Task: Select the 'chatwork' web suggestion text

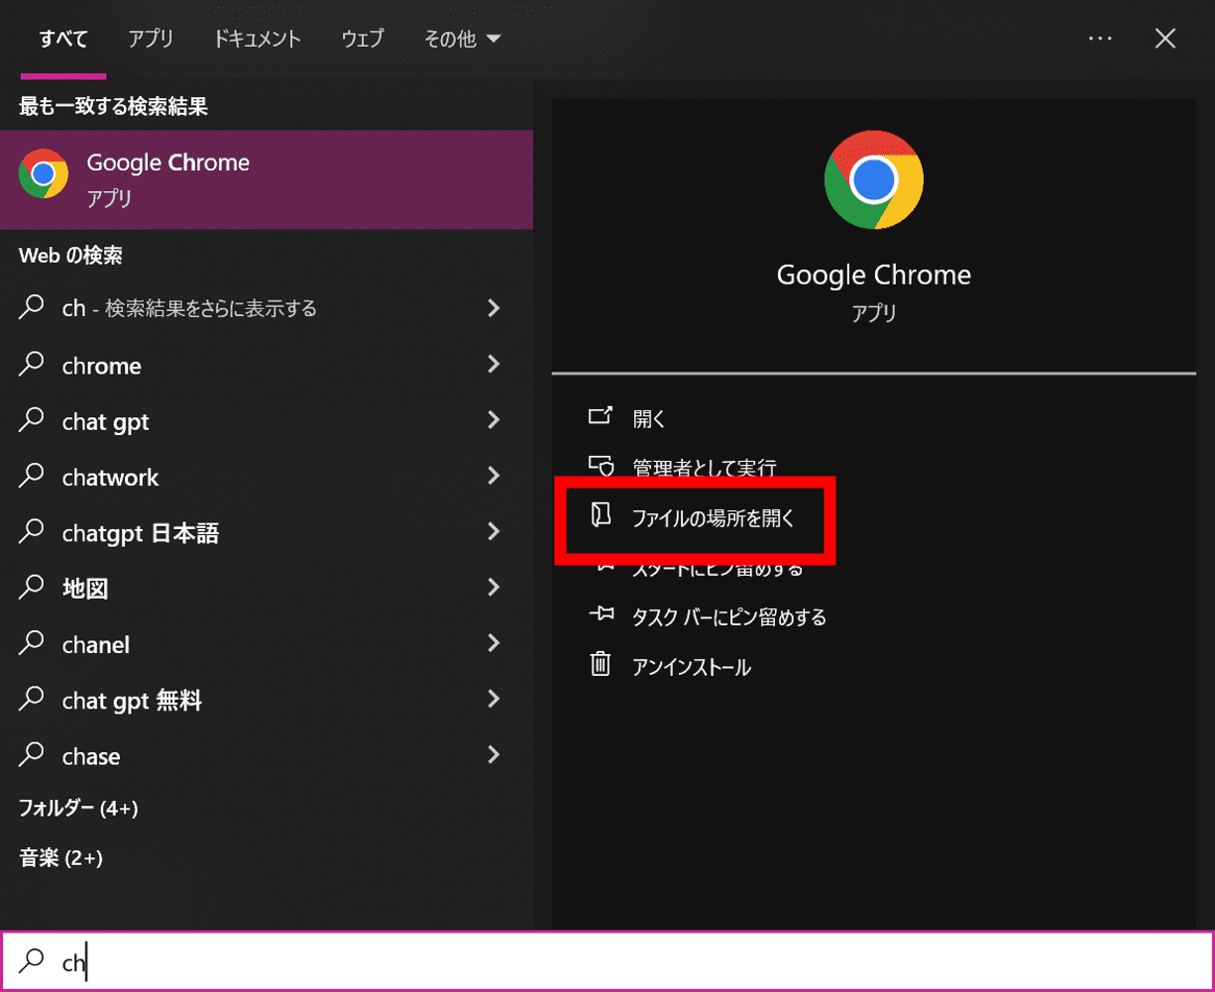Action: (110, 478)
